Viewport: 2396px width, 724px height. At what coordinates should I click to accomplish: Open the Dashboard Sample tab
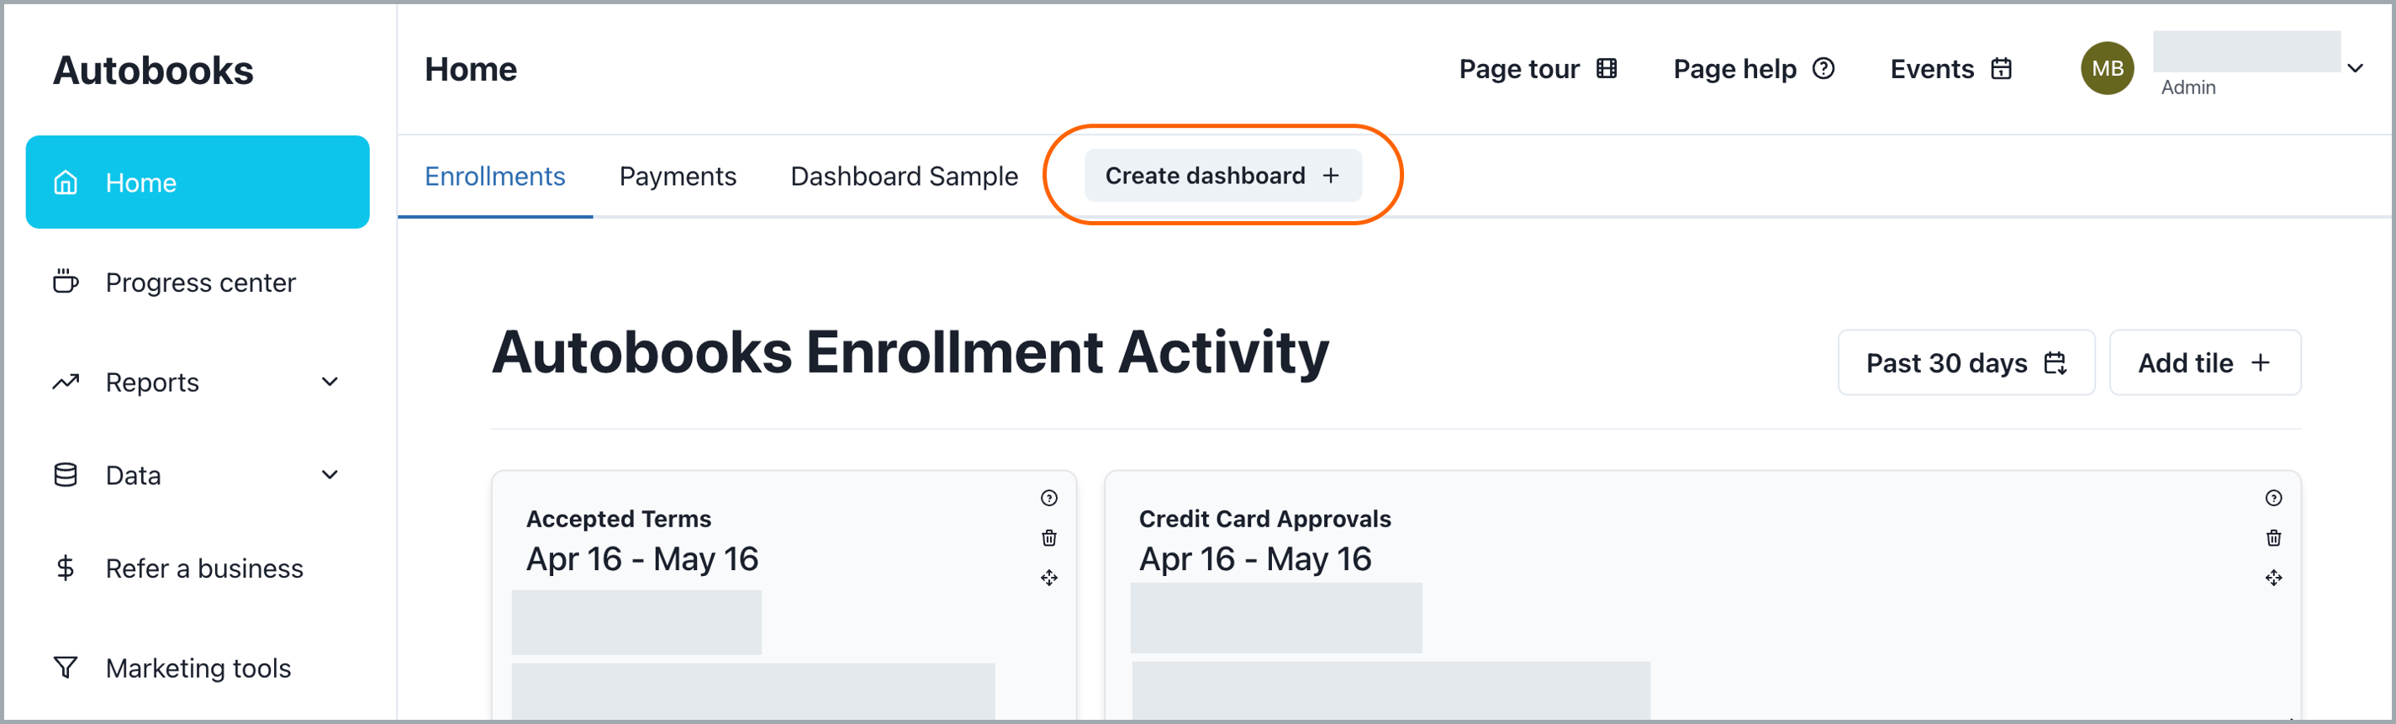point(903,175)
